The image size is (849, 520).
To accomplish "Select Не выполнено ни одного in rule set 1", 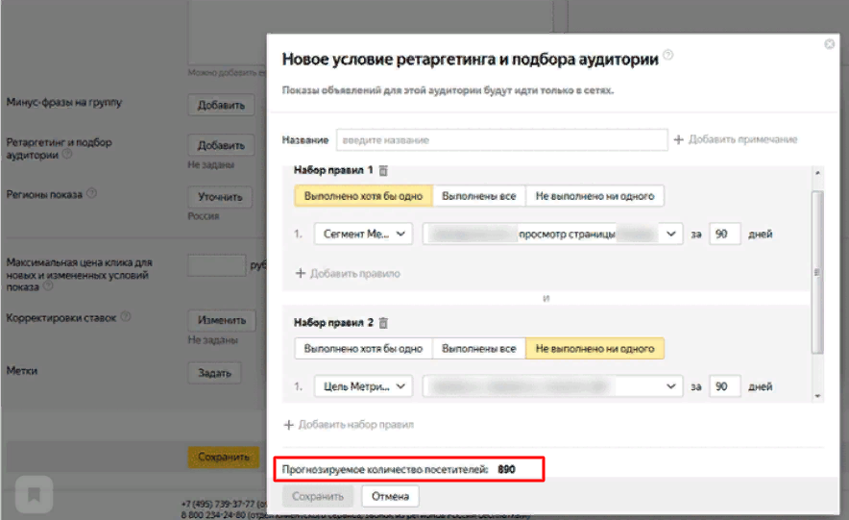I will 594,196.
